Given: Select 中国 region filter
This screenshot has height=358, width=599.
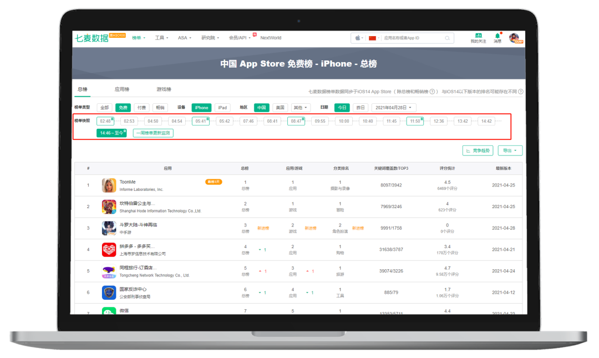Looking at the screenshot, I should [x=262, y=108].
